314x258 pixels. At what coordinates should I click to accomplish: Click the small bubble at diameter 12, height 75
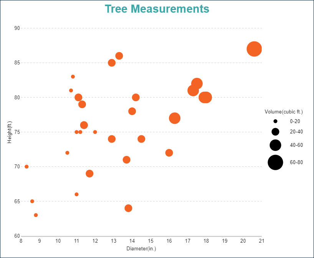coord(95,132)
